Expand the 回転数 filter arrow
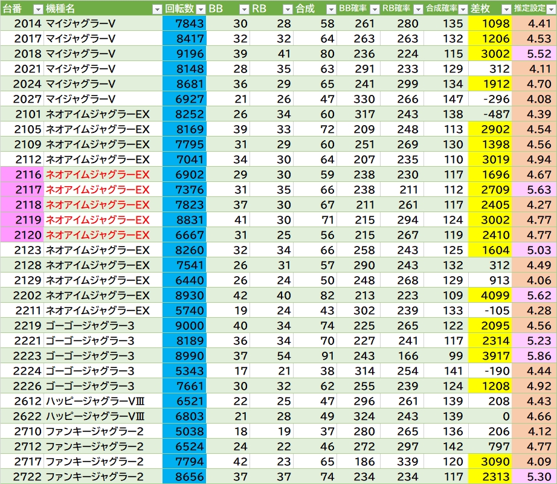The height and width of the screenshot is (484, 557). point(200,9)
